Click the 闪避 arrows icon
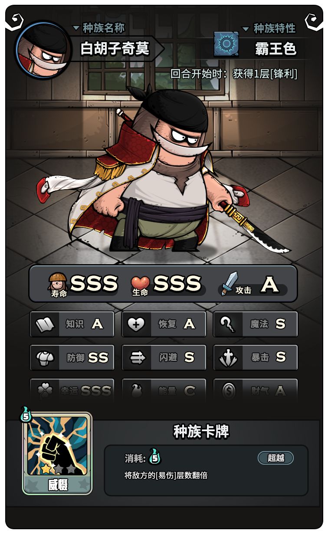328x534 pixels. (x=137, y=358)
